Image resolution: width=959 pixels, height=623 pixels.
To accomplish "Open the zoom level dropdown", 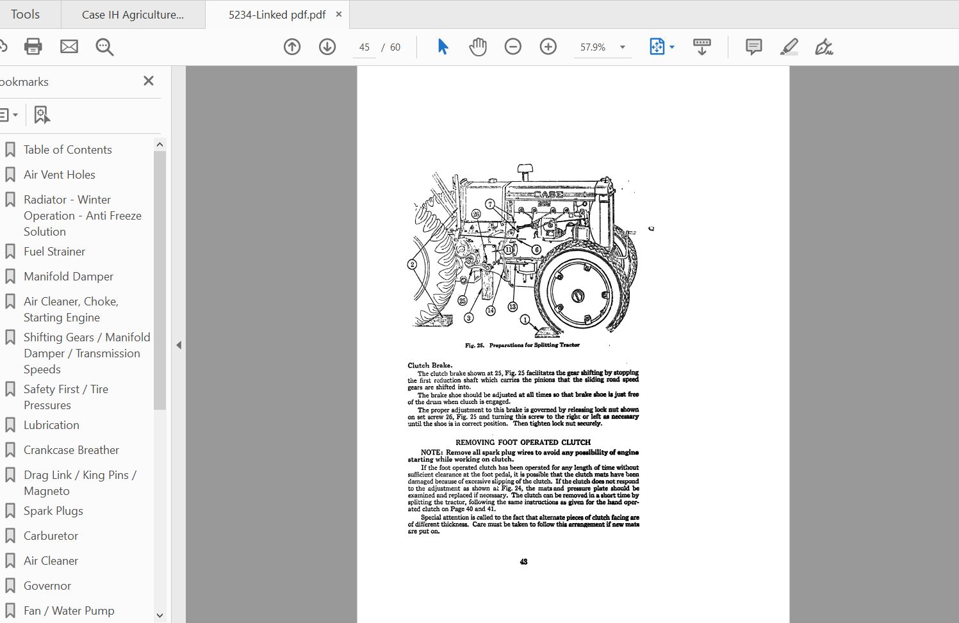I will point(622,47).
